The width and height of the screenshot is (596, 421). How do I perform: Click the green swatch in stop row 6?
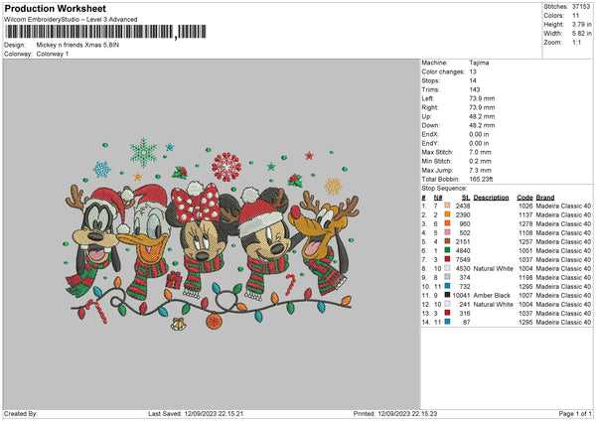click(x=447, y=250)
